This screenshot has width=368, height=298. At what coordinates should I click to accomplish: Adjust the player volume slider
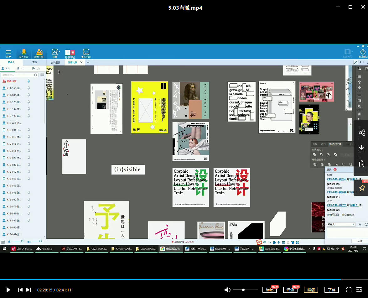pos(243,290)
